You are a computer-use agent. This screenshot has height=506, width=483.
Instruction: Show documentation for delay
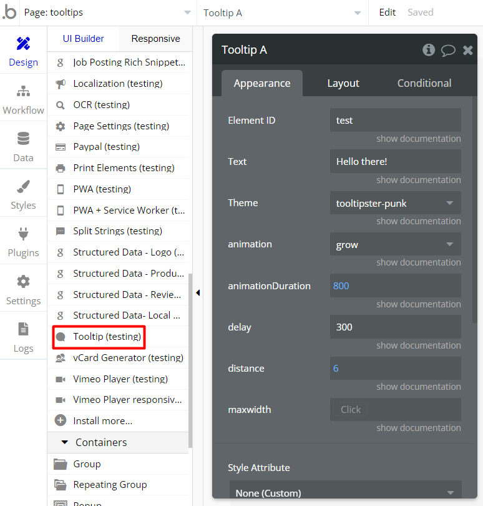[x=419, y=345]
